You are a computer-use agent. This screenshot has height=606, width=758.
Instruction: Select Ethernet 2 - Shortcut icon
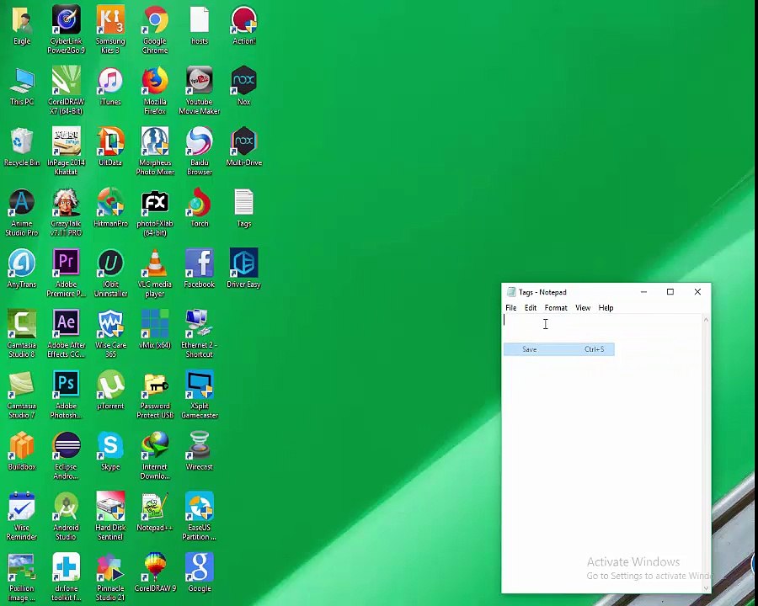[x=199, y=325]
